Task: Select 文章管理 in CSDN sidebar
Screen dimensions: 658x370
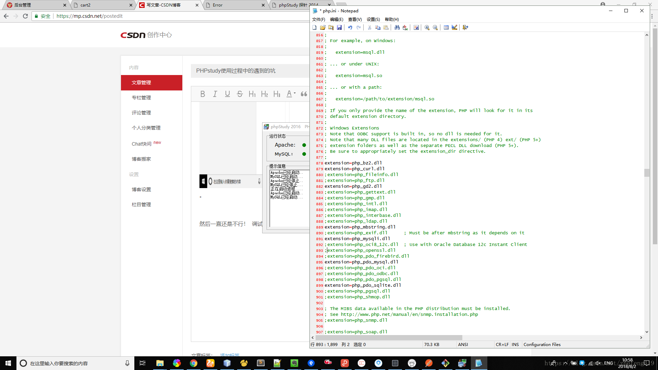Action: (x=151, y=83)
